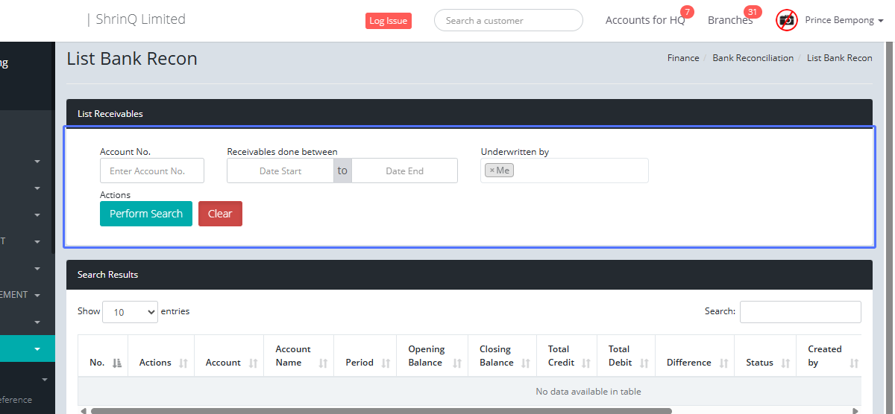Sort by Closing Balance column icon
The image size is (895, 414).
click(x=525, y=363)
